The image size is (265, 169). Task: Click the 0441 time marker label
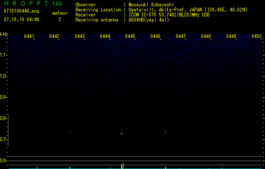coord(29,36)
